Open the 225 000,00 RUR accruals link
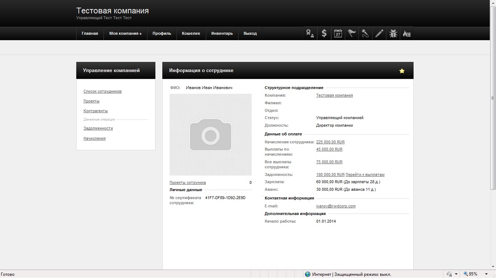The image size is (496, 278). (x=330, y=142)
